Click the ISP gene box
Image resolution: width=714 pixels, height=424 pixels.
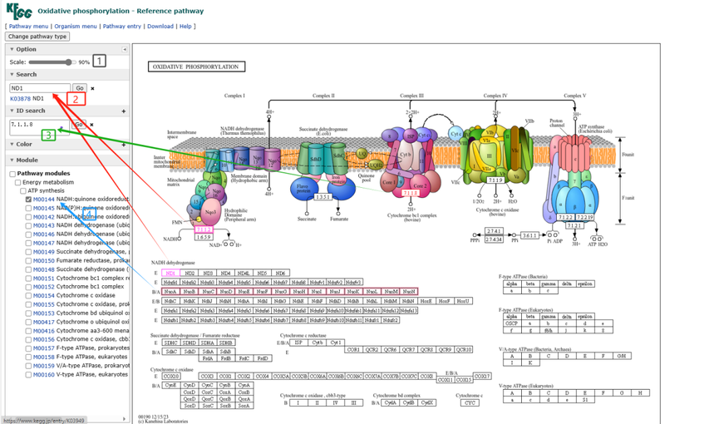pyautogui.click(x=298, y=343)
